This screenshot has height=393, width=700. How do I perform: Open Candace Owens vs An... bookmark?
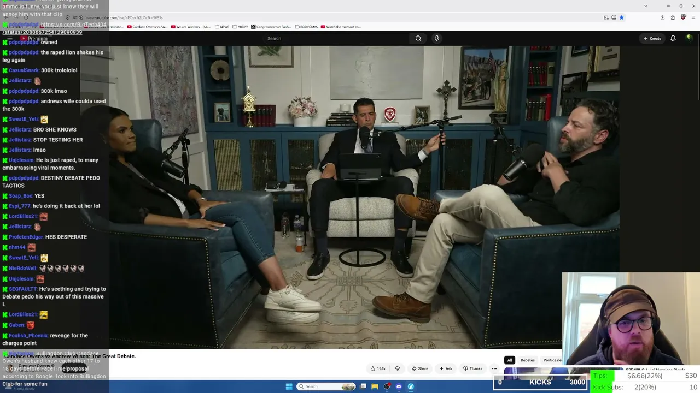[147, 27]
